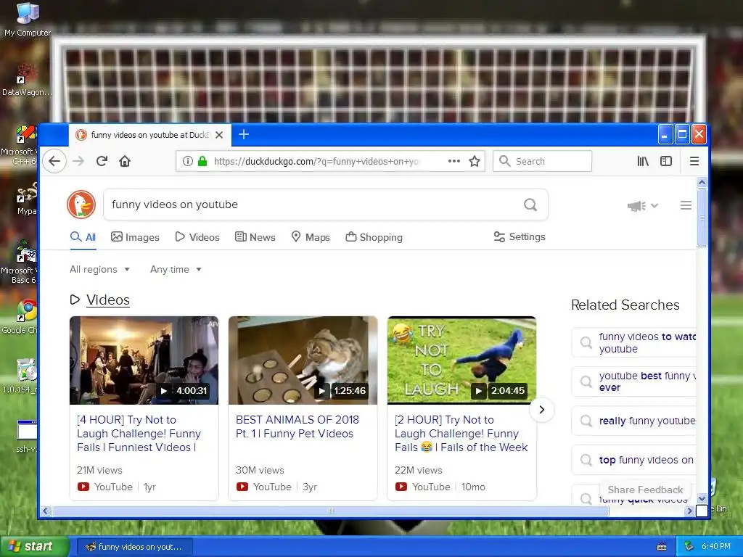The height and width of the screenshot is (557, 743).
Task: Open page actions three-dot menu
Action: pyautogui.click(x=454, y=161)
